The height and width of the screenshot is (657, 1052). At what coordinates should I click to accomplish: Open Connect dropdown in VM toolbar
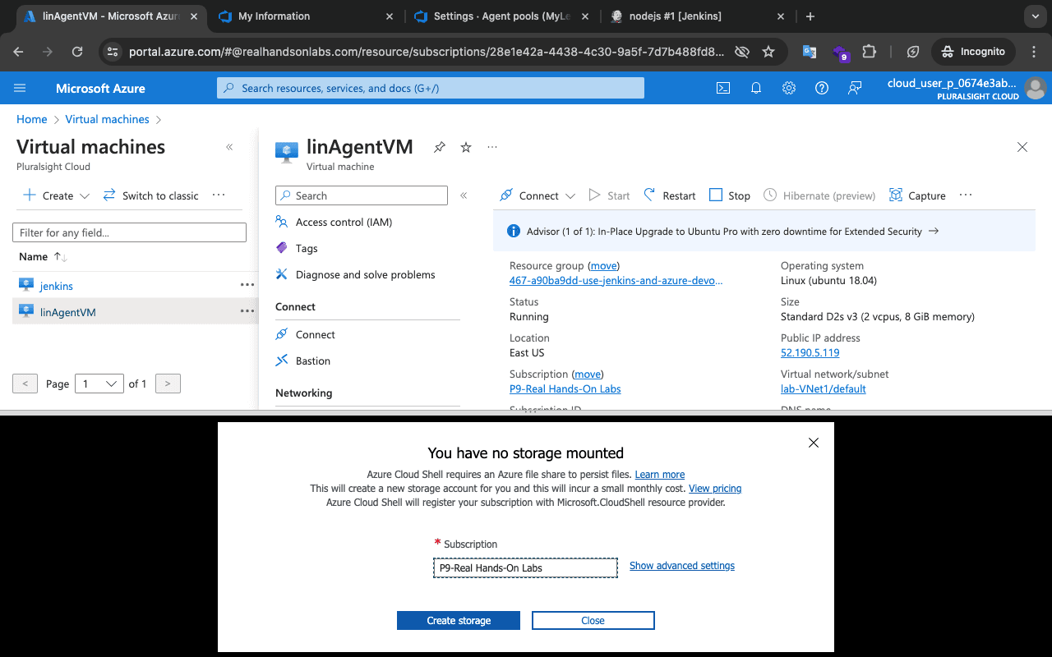click(x=538, y=195)
